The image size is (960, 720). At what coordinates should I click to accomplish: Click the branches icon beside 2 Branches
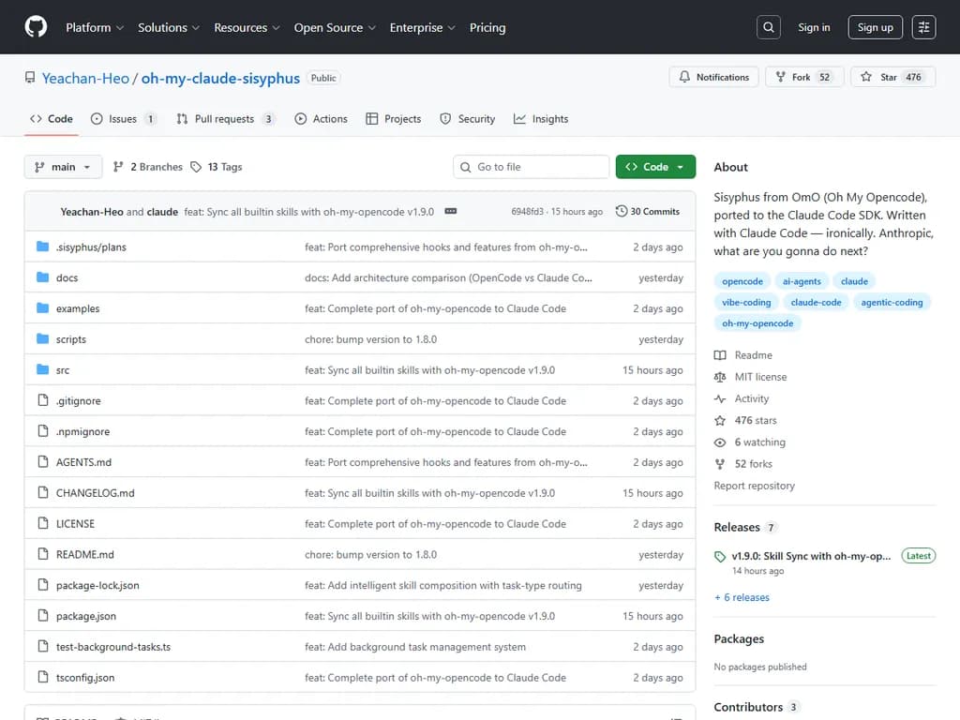118,167
